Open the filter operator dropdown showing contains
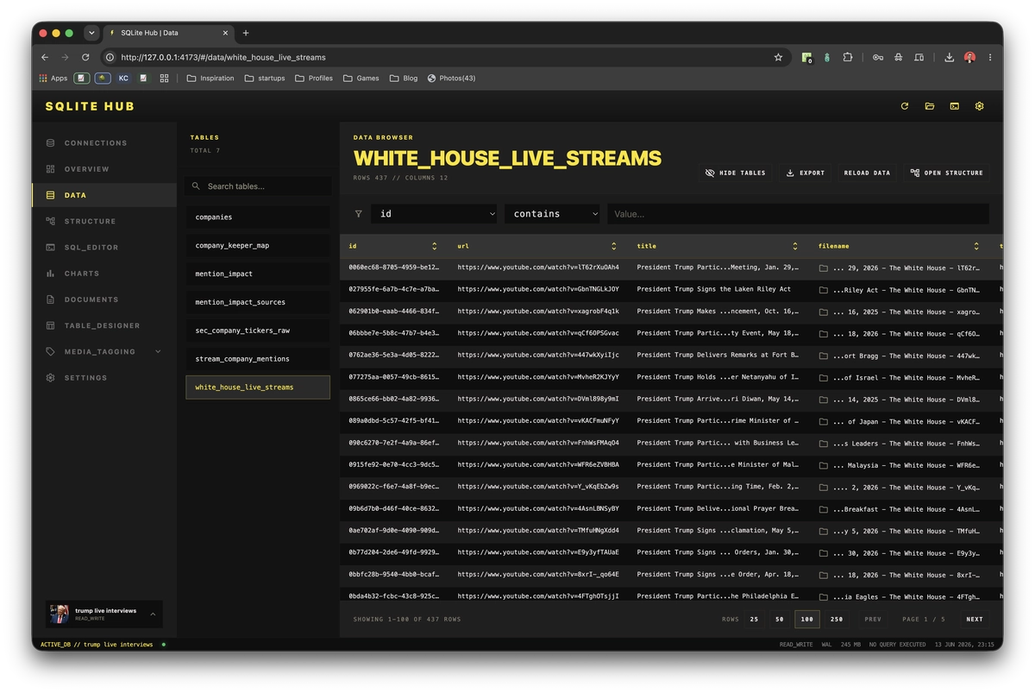 click(x=552, y=214)
